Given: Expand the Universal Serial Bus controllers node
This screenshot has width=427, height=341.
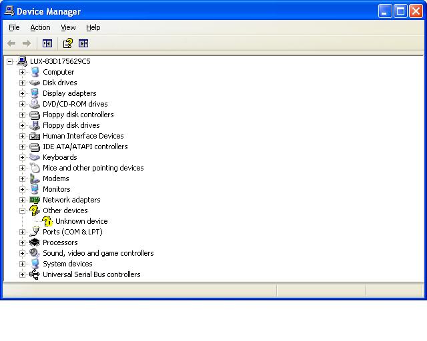Looking at the screenshot, I should [x=22, y=274].
